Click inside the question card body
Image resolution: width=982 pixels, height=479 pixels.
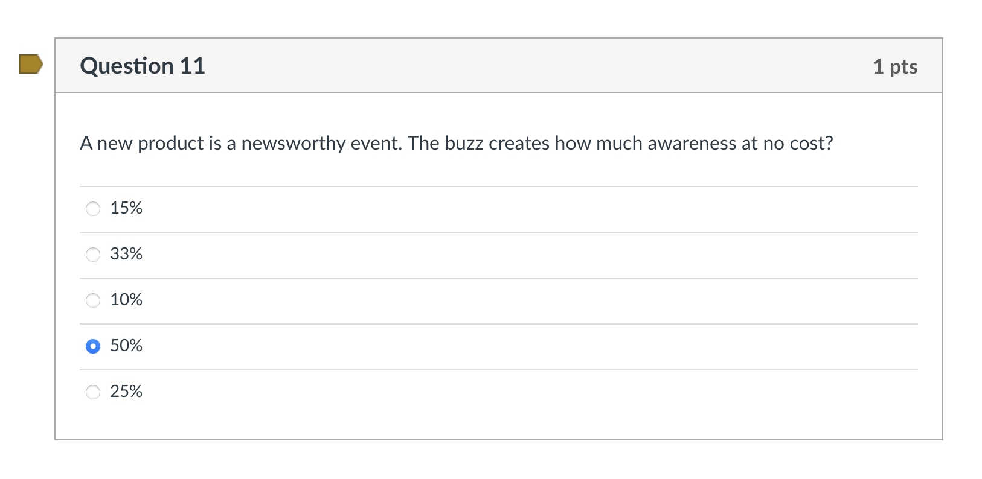(x=499, y=265)
